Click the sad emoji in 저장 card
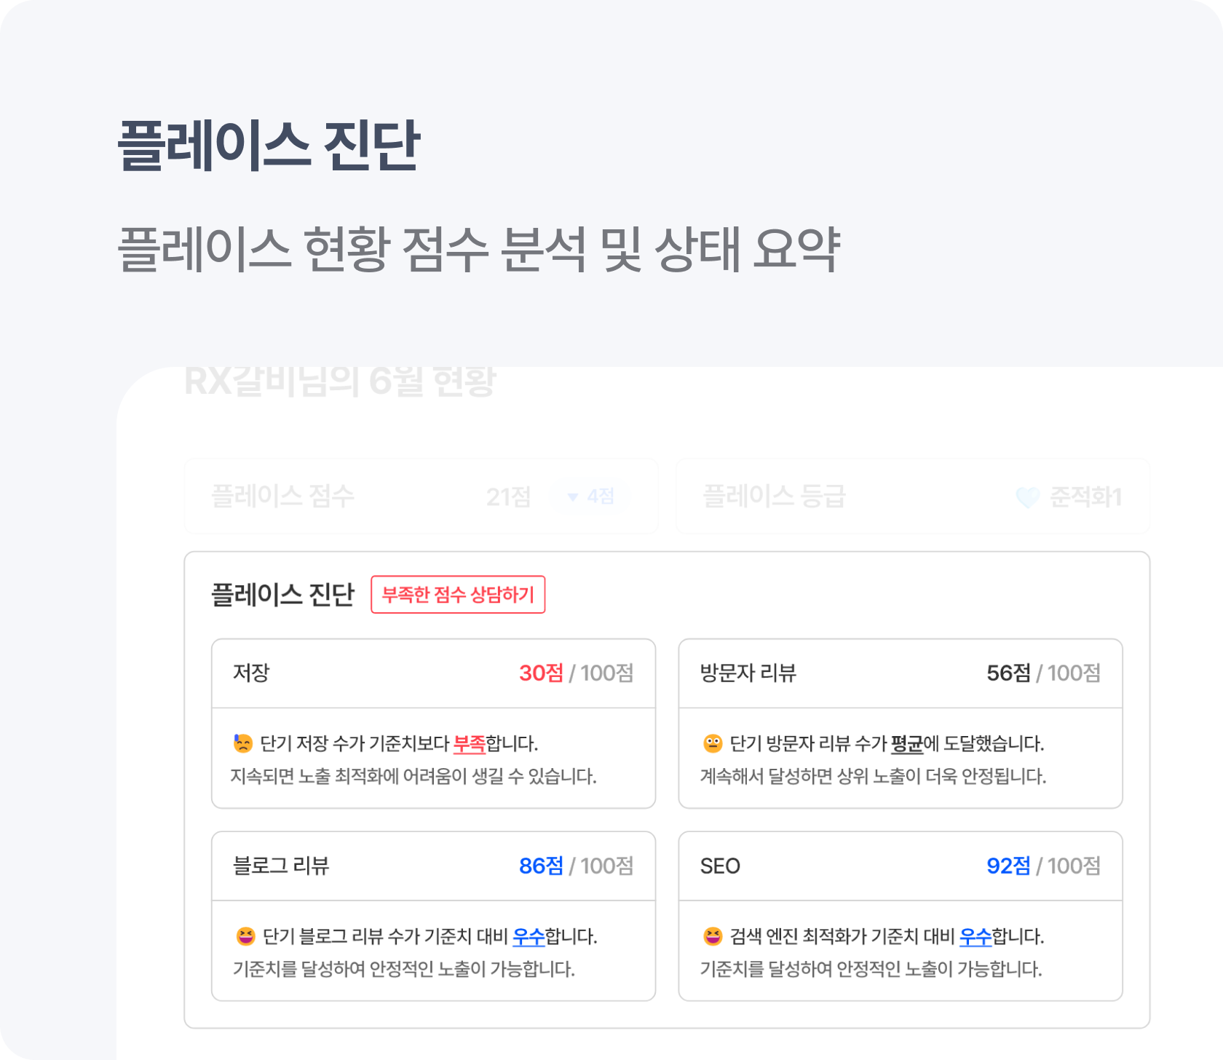Screen dimensions: 1223x1060 [242, 743]
